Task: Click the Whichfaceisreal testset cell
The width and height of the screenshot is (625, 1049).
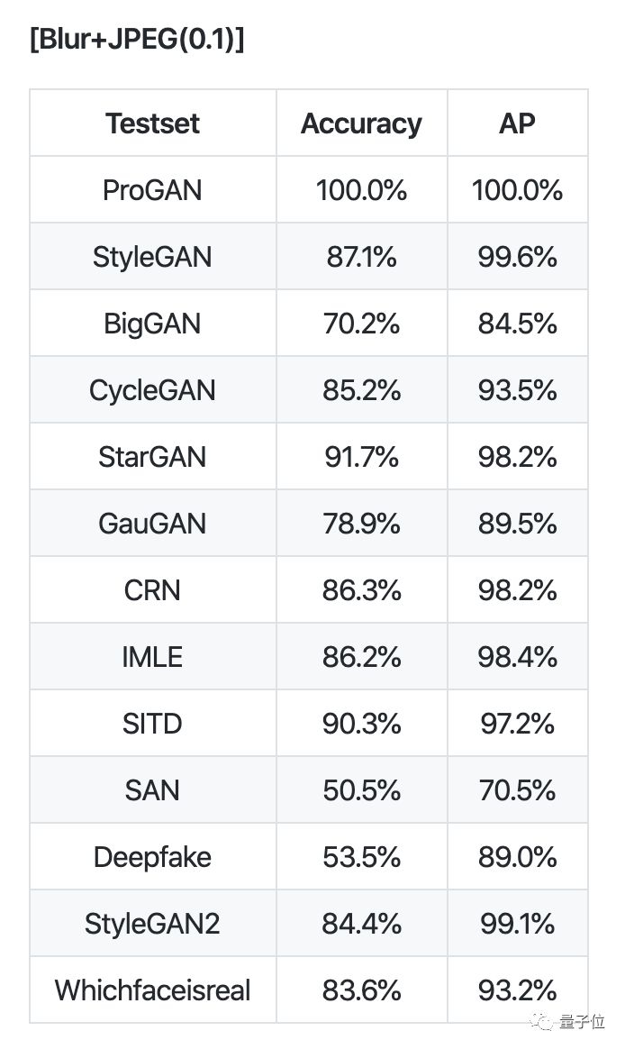Action: (153, 990)
